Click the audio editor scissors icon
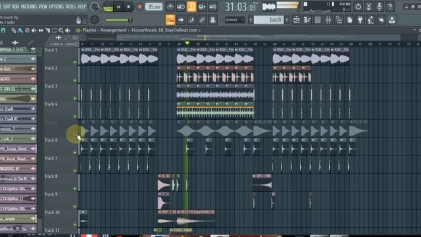Screen dimensions: 421x237 click(368, 7)
